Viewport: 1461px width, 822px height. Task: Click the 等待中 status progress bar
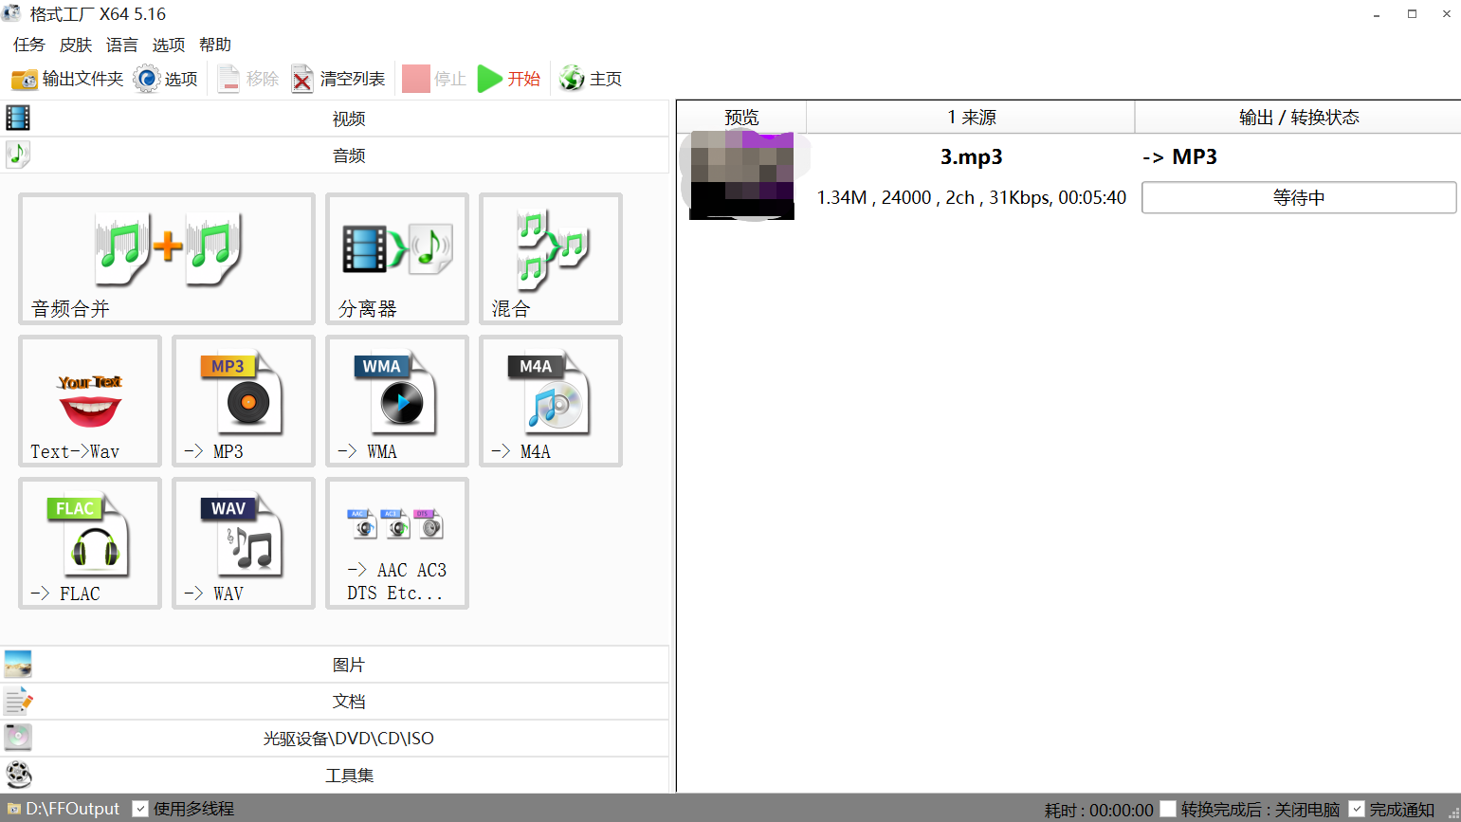[1299, 197]
